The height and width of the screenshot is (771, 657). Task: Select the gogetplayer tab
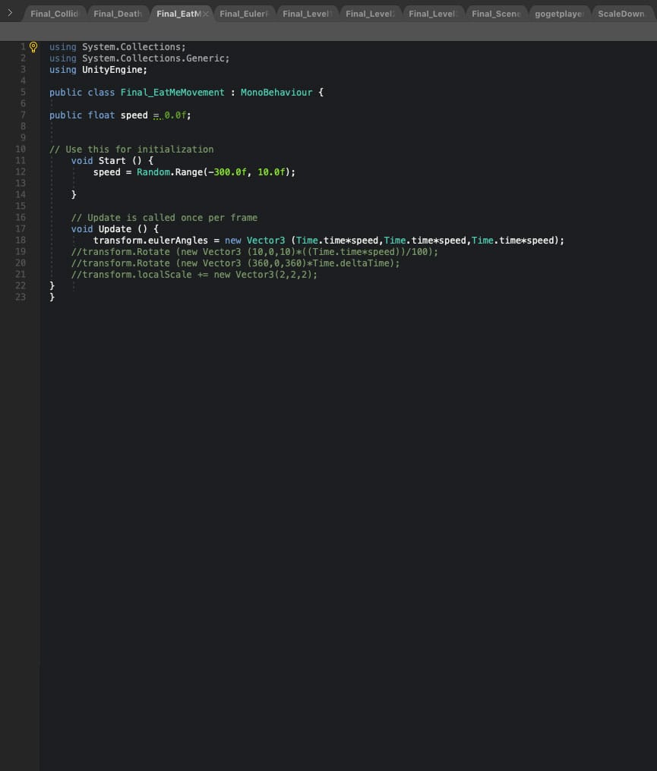tap(559, 14)
